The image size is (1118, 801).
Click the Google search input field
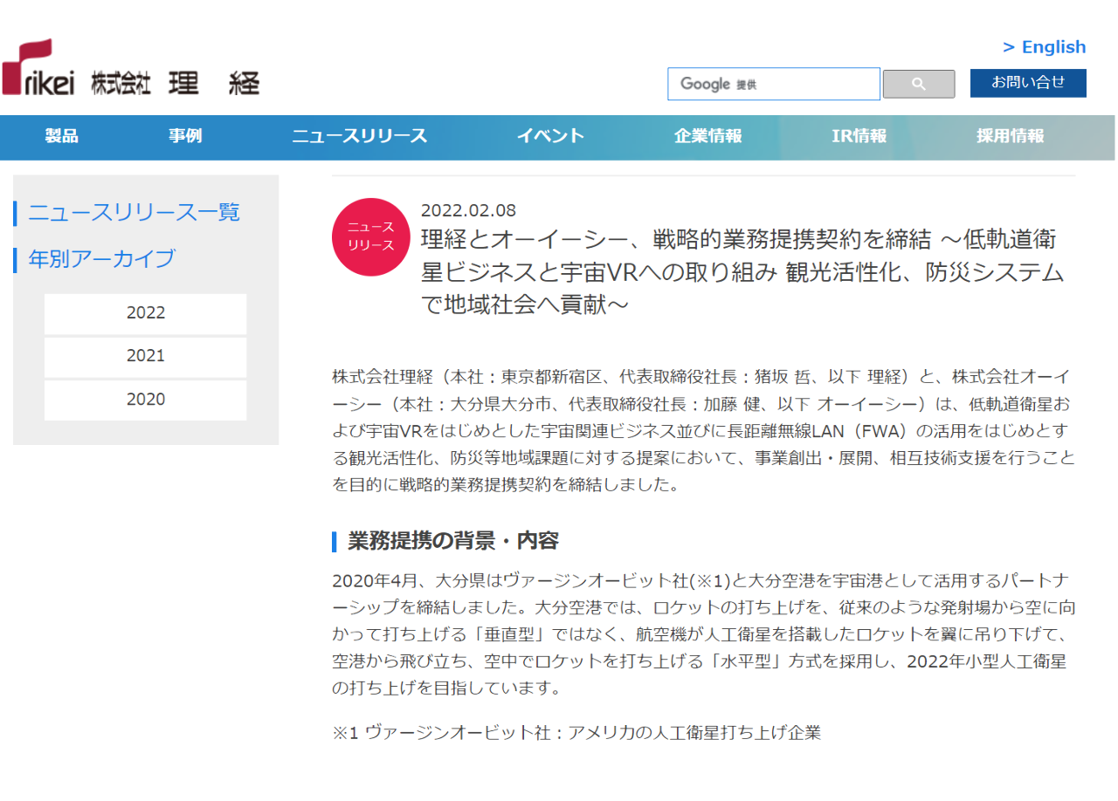(x=773, y=84)
